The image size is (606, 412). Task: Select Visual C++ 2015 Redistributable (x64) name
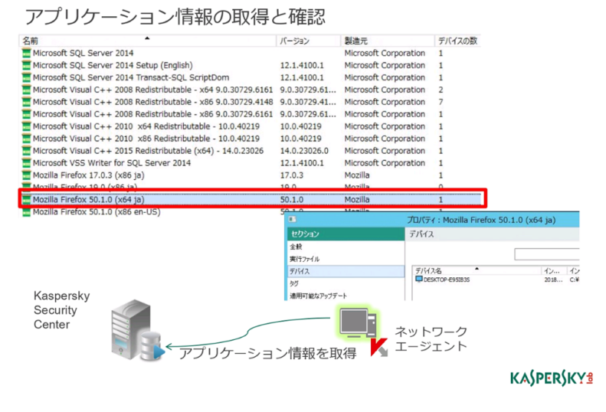[148, 151]
